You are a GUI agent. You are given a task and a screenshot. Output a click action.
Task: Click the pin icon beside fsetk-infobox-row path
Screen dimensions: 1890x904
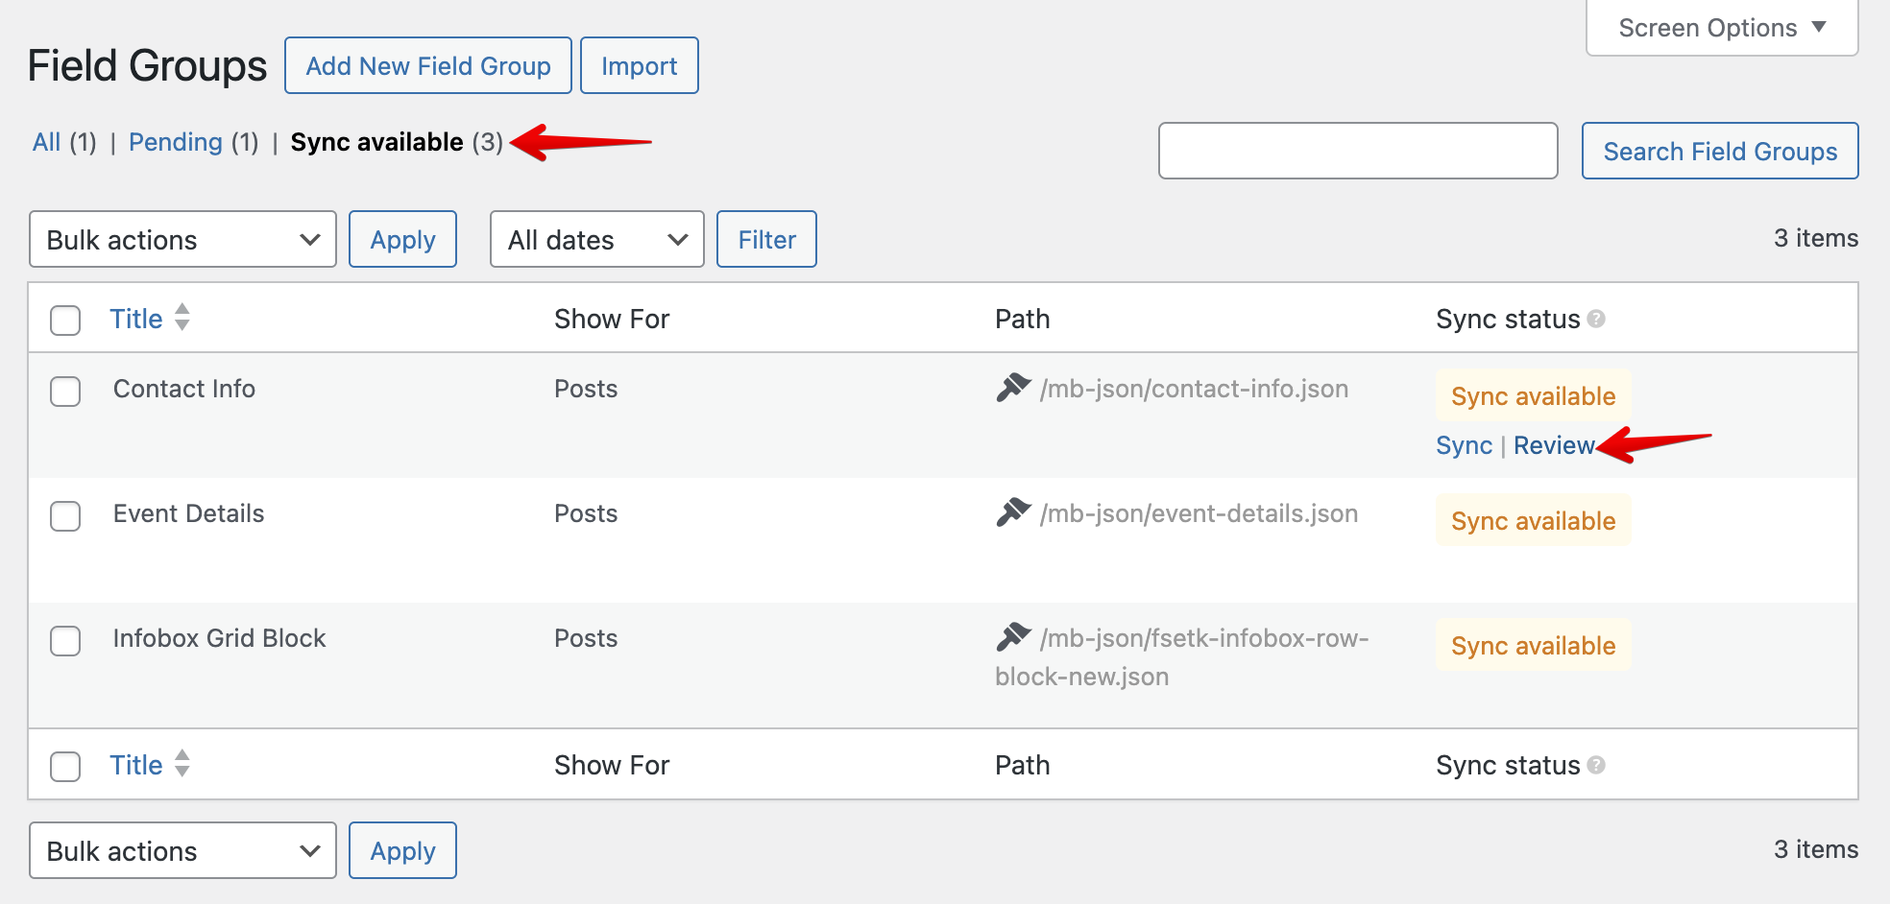point(1013,637)
